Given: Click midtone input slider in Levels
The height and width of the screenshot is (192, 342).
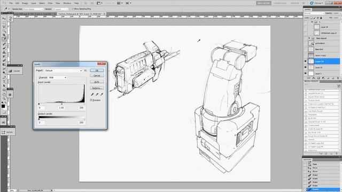Looking at the screenshot, I should tap(61, 104).
